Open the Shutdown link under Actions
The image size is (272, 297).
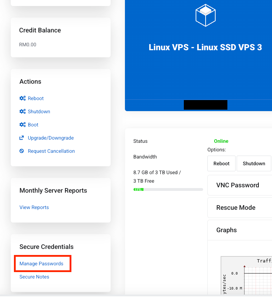tap(39, 111)
